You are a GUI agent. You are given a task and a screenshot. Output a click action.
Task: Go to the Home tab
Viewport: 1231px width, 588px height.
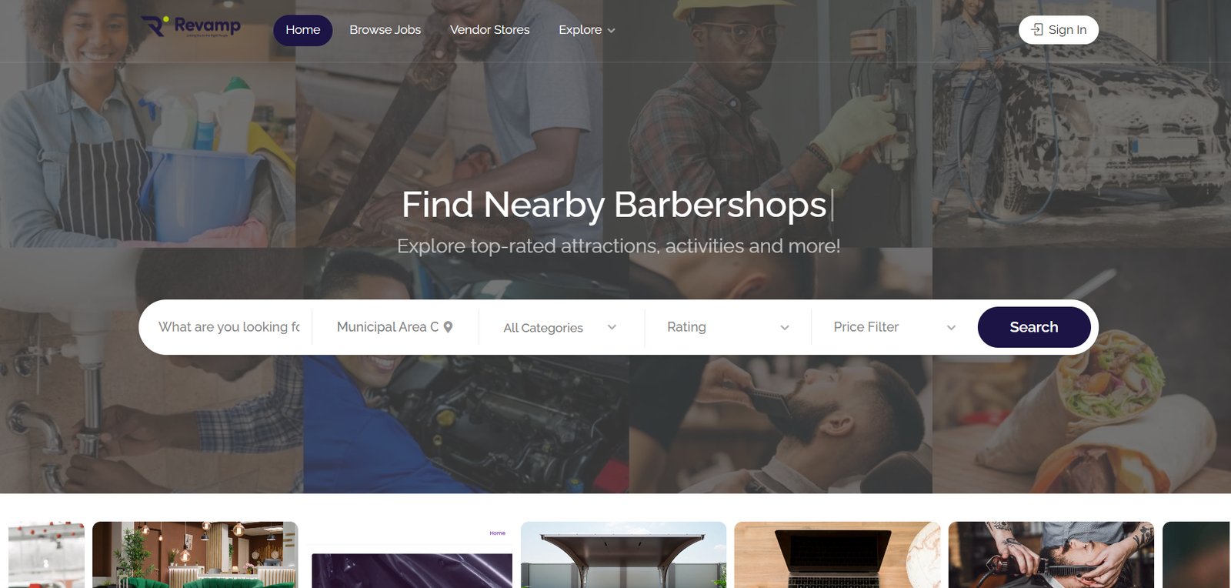pyautogui.click(x=303, y=30)
